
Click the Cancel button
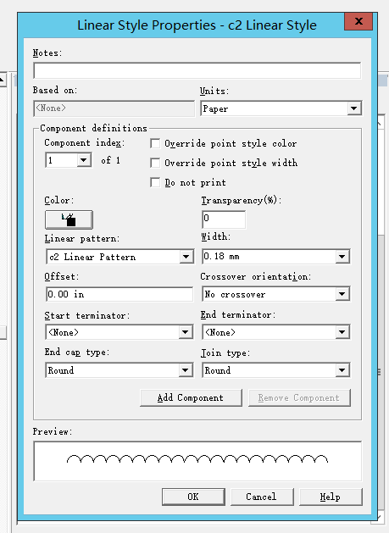tap(262, 497)
